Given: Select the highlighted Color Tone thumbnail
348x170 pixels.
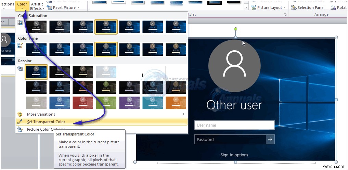Looking at the screenshot, I should point(106,49).
